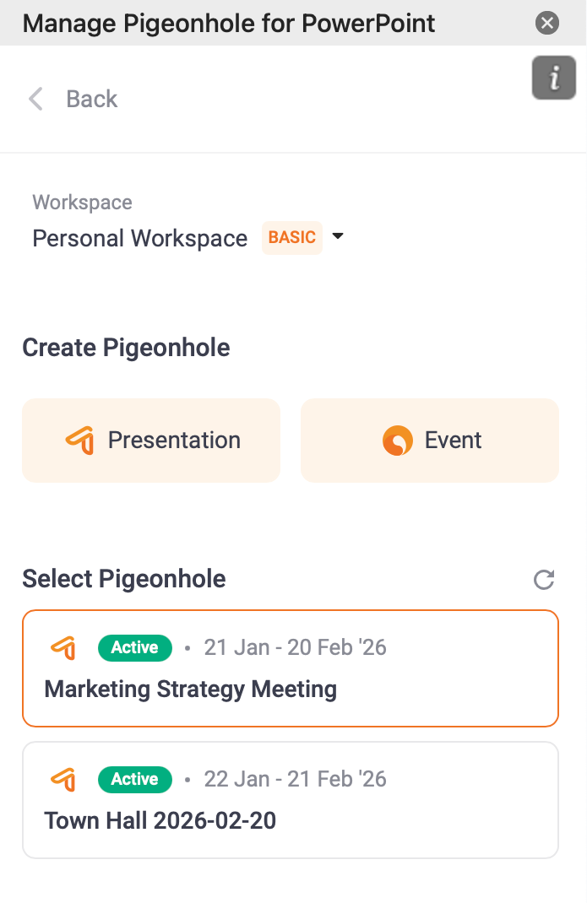This screenshot has height=903, width=587.
Task: Click the 22 Jan - 21 Feb '26 date range
Action: [295, 779]
